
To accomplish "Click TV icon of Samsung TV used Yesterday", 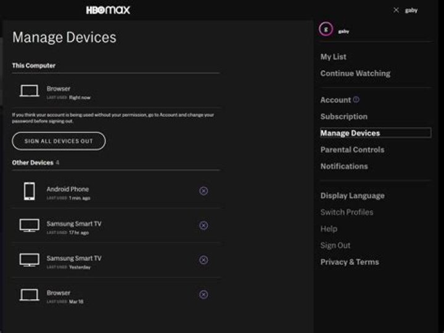I will coord(29,260).
